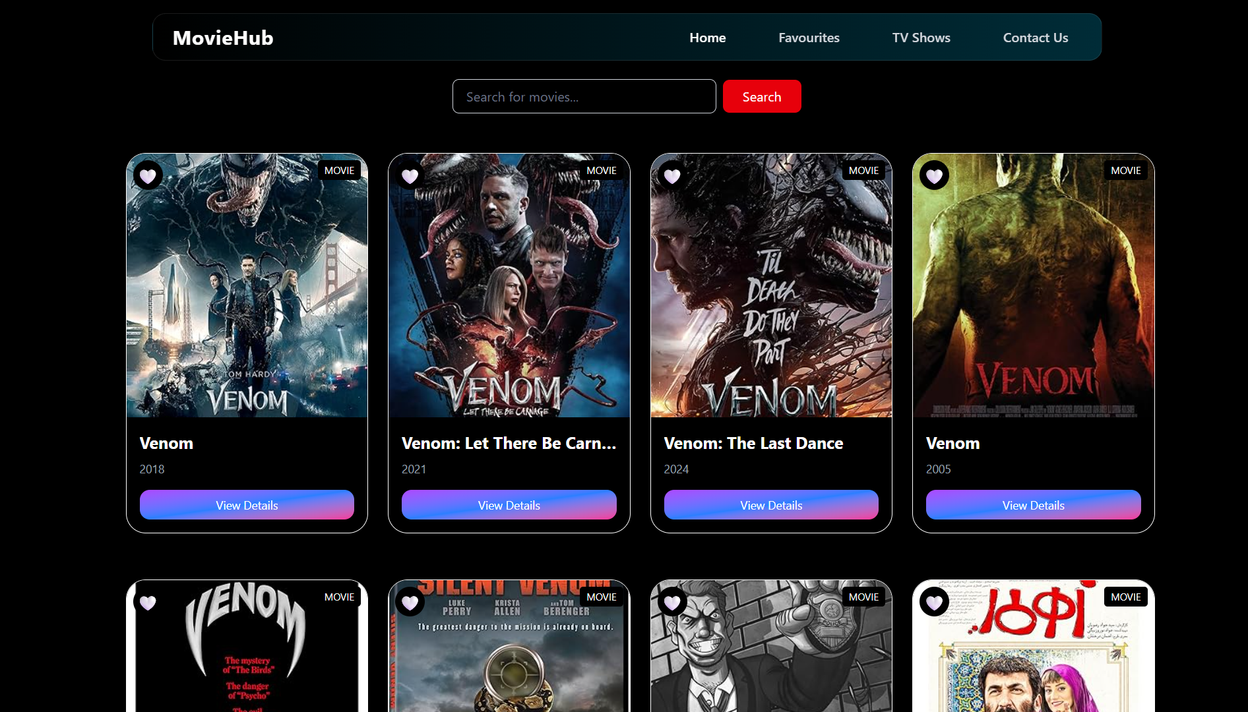Add Venom 2005 to favourites via the heart
Viewport: 1248px width, 712px height.
(934, 175)
